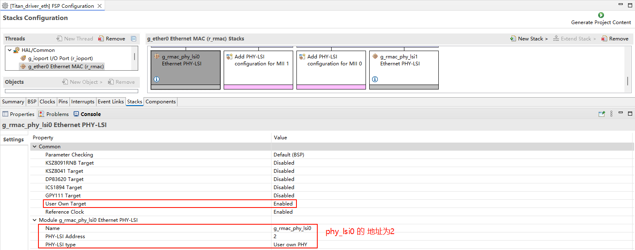Screen dimensions: 635x250
Task: Collapse Module g_rmac_phy_lsi0 property group
Action: (35, 220)
